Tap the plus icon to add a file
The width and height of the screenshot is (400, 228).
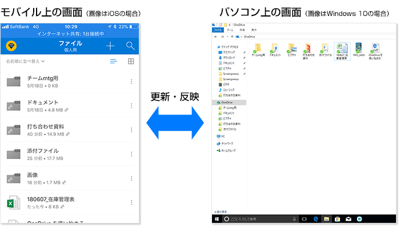[x=110, y=46]
